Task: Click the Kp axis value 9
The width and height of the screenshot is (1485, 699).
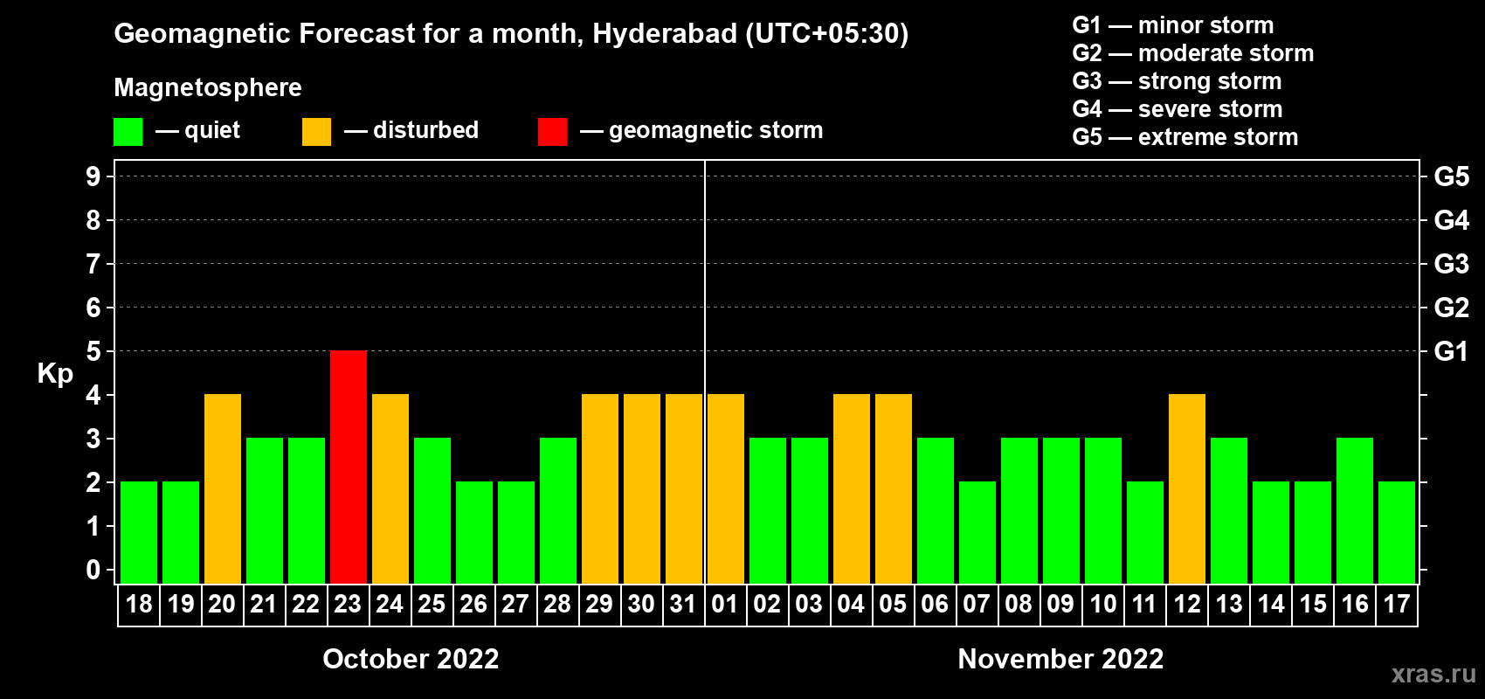Action: tap(93, 176)
